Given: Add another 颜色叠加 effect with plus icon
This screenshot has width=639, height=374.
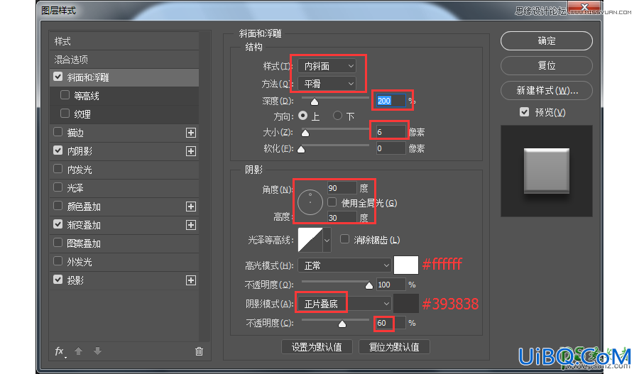Looking at the screenshot, I should click(191, 207).
